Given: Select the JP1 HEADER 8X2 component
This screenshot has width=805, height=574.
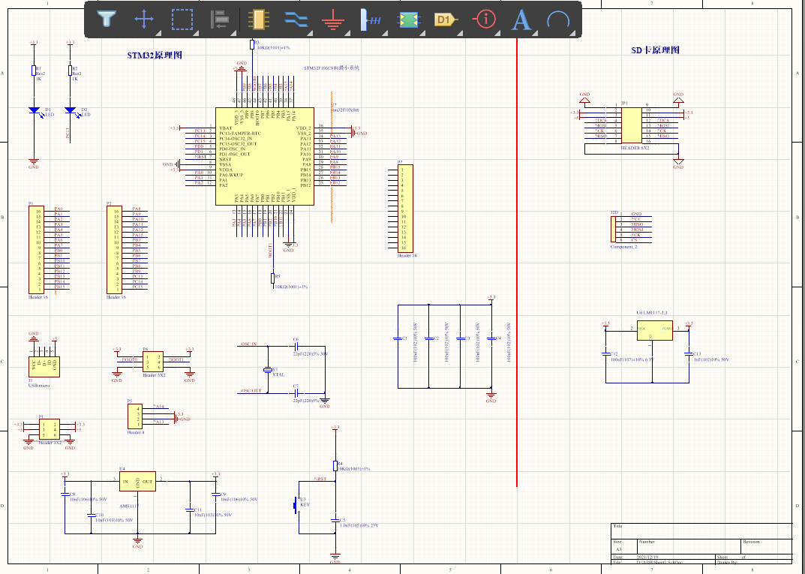Looking at the screenshot, I should (632, 125).
